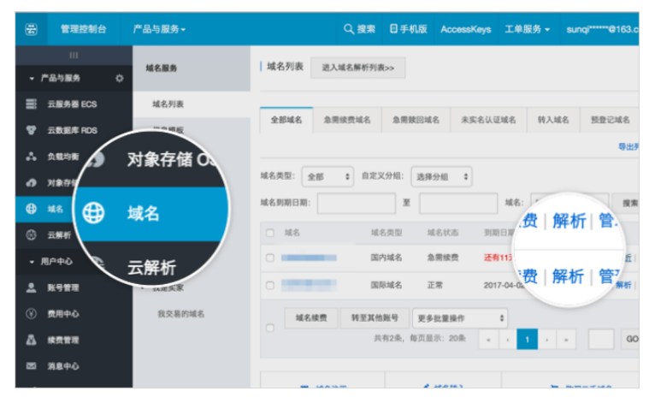Click 管理控制台 in the top bar
This screenshot has width=649, height=397.
[x=83, y=29]
